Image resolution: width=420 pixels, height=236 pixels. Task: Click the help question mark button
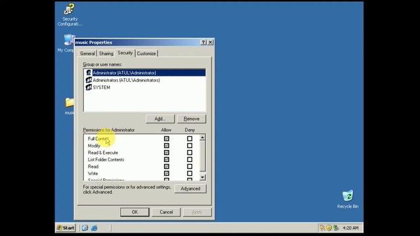tap(203, 42)
